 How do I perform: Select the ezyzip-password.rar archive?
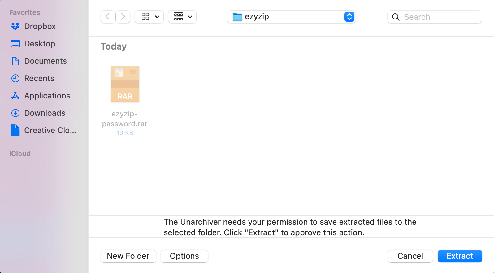click(125, 84)
